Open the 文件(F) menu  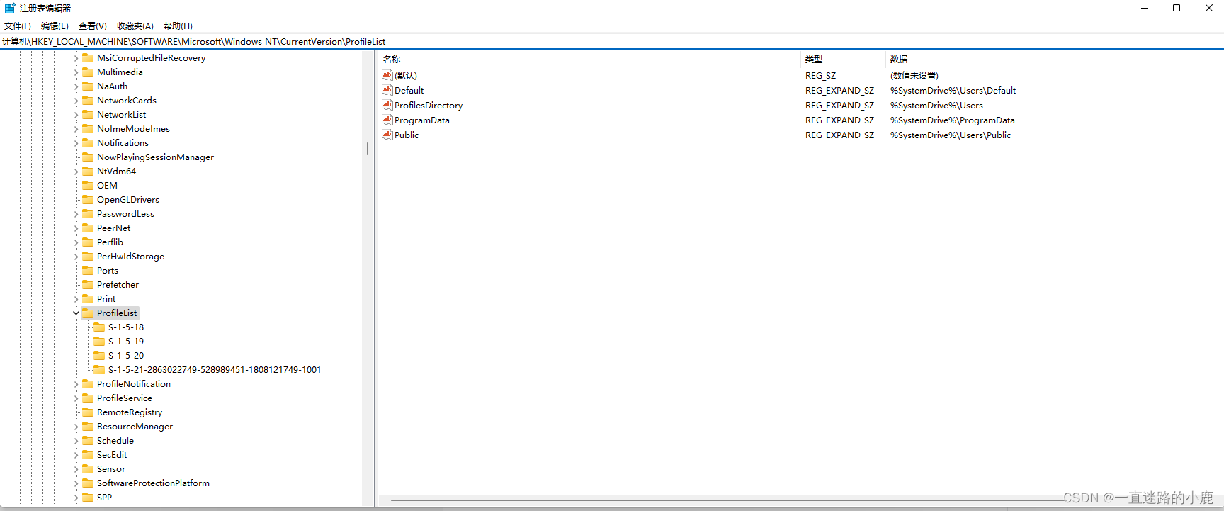click(18, 26)
